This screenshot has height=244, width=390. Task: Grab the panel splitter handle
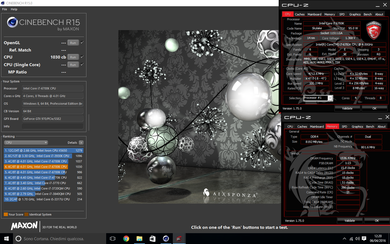(89, 123)
